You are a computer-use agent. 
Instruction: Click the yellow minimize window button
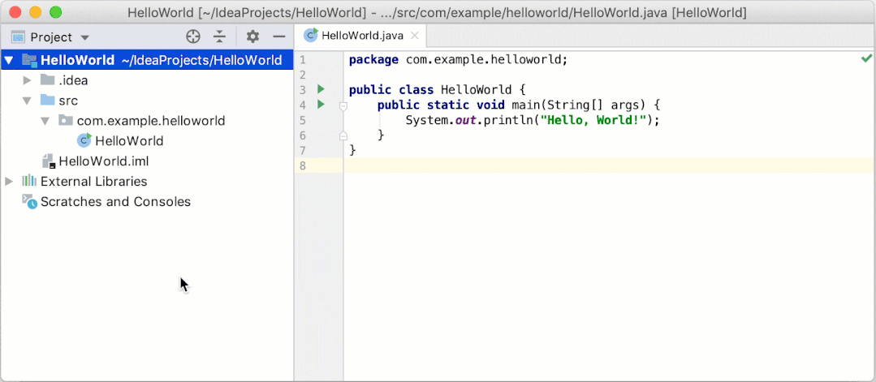tap(36, 11)
